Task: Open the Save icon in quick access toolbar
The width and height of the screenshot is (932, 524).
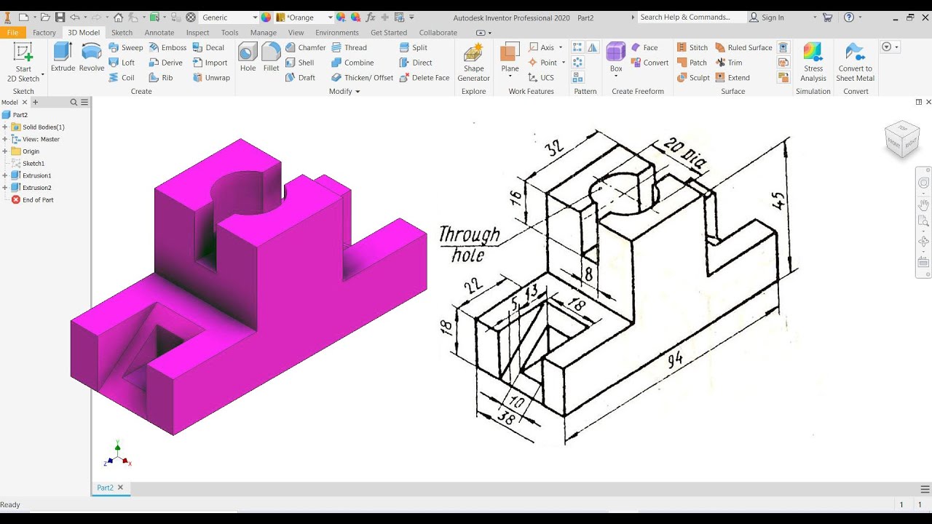Action: point(60,17)
